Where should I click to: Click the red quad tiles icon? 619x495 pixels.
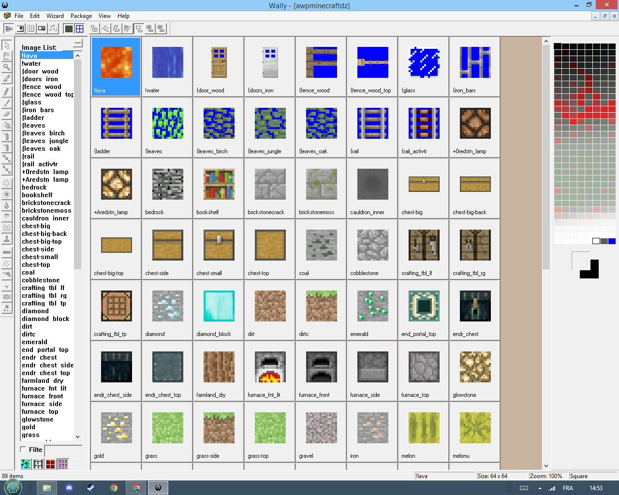[x=51, y=464]
